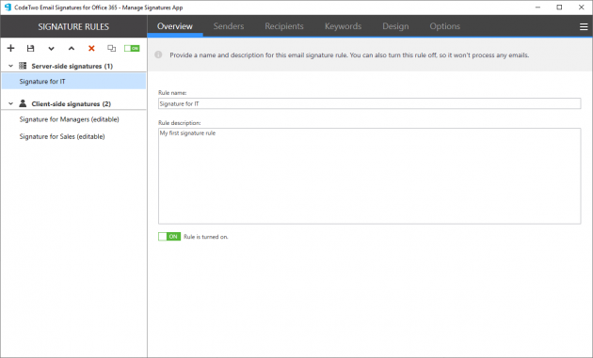The width and height of the screenshot is (593, 358).
Task: Collapse the Client-side signatures group
Action: click(x=10, y=103)
